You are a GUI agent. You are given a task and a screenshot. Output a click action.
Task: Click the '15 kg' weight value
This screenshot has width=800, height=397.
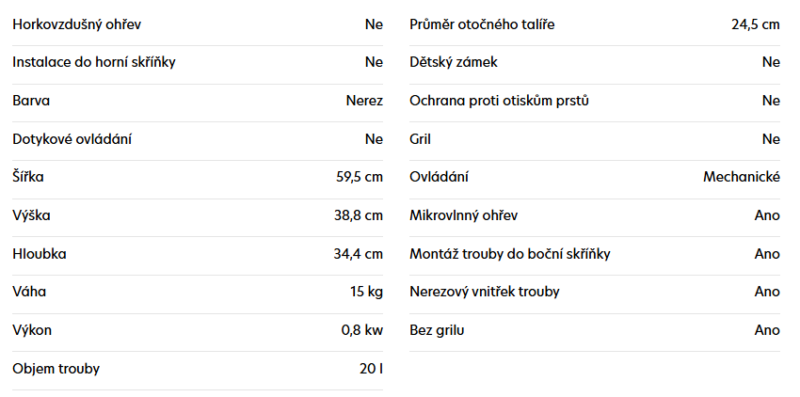(366, 292)
